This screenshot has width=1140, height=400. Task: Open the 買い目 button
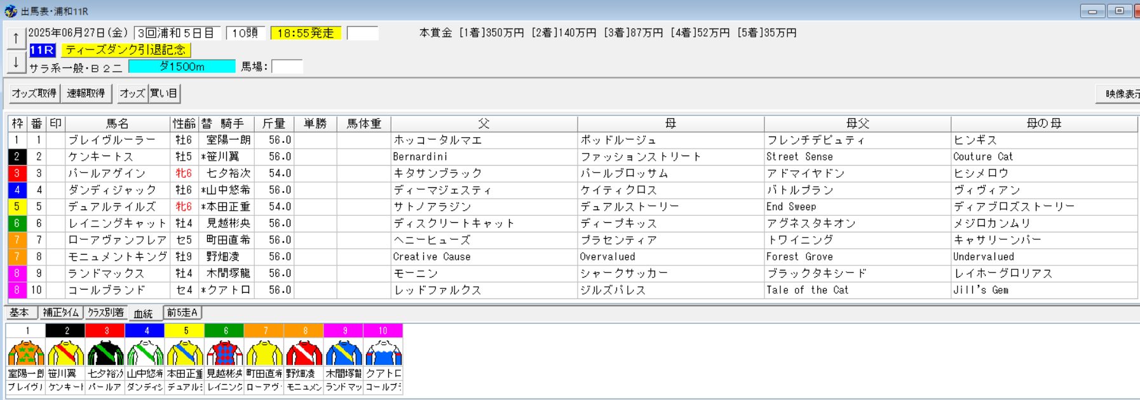coord(164,93)
